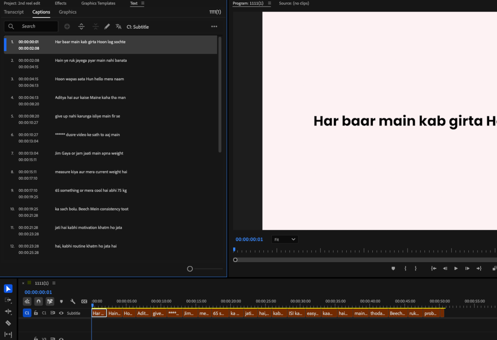Open the Graphics Templates panel tab
The width and height of the screenshot is (497, 340).
(x=98, y=3)
